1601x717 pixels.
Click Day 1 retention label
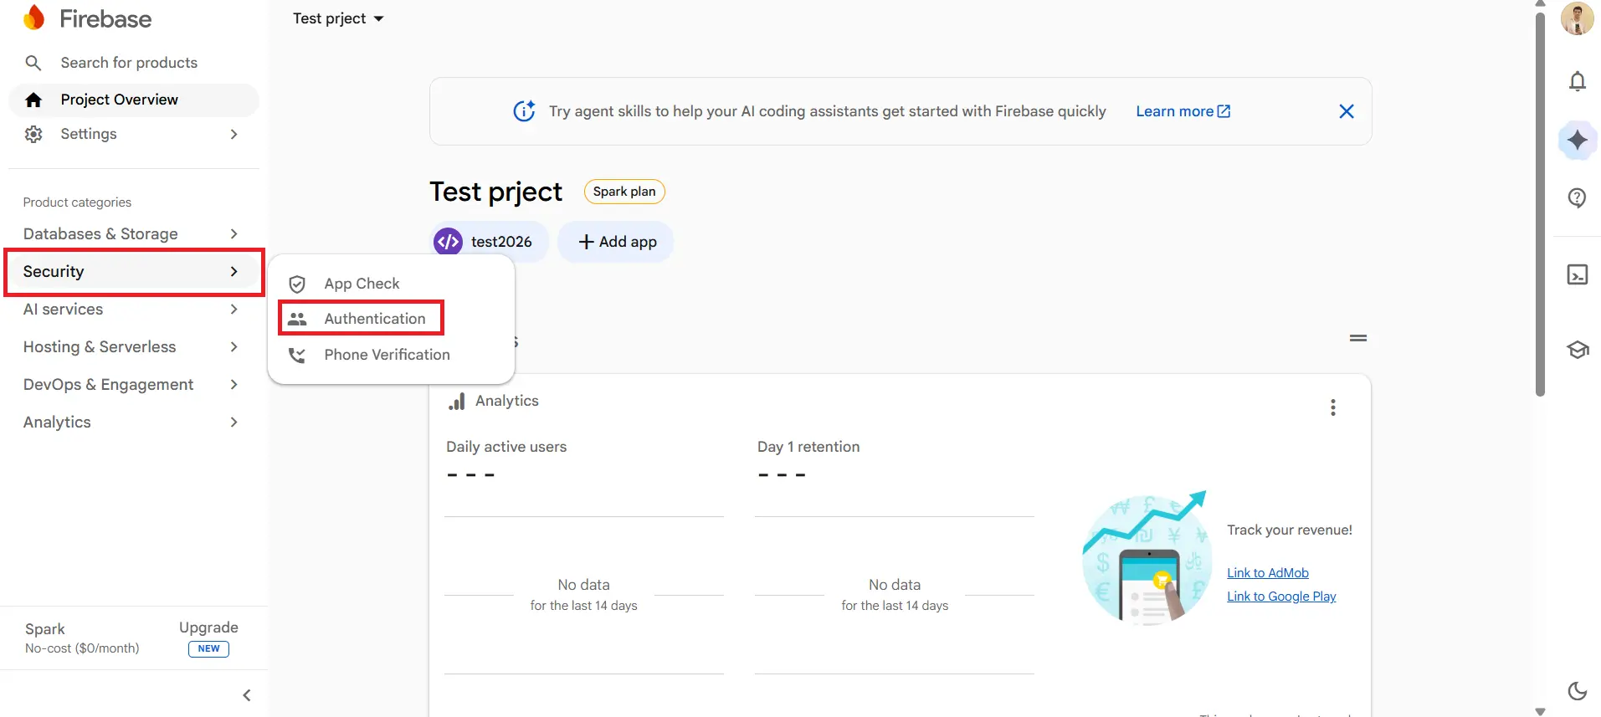click(x=808, y=447)
